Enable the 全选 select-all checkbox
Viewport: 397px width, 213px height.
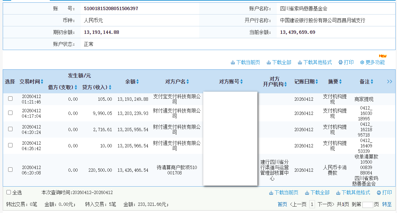[8, 192]
